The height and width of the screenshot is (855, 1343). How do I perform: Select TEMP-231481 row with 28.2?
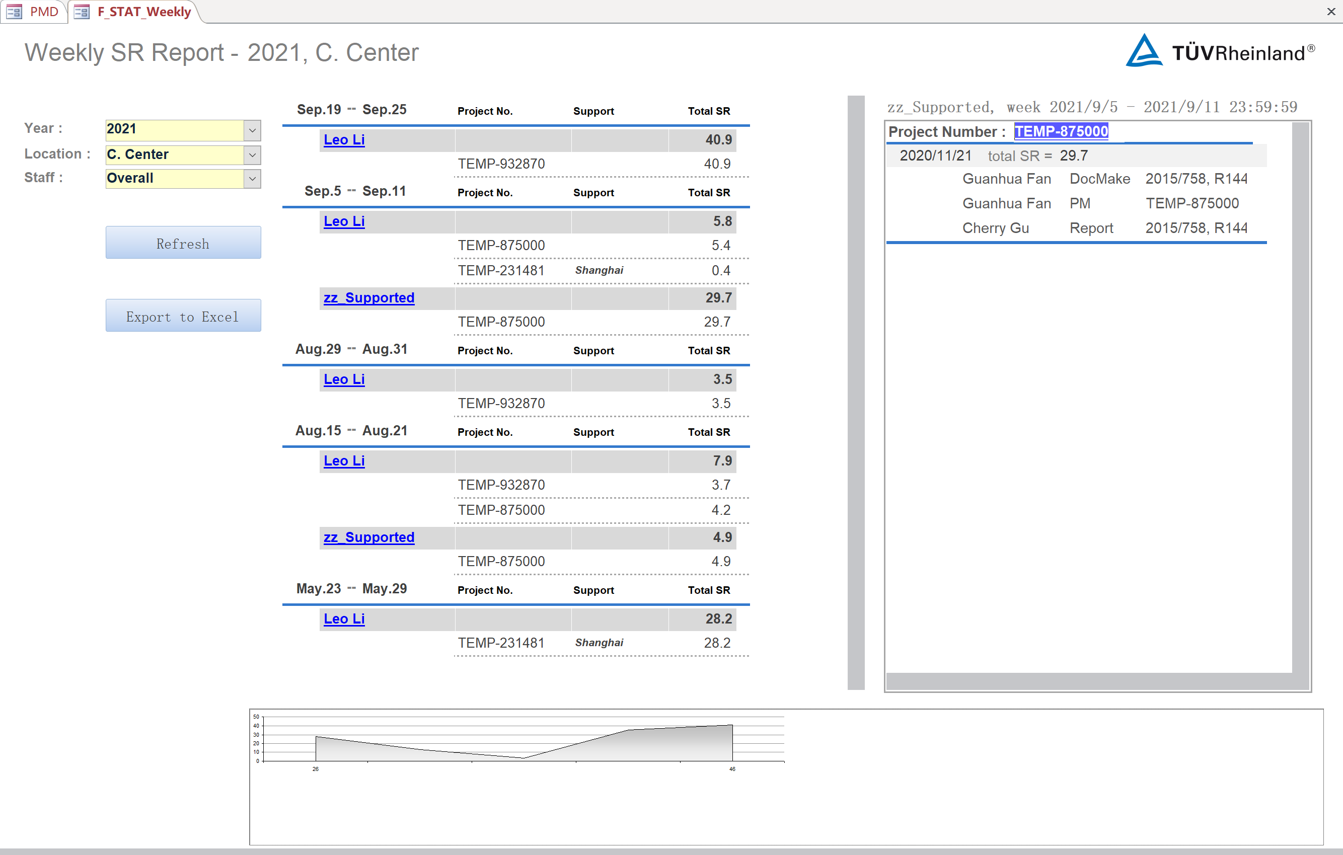pos(601,643)
